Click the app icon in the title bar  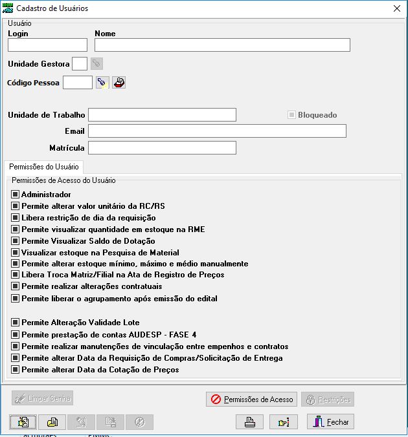8,8
